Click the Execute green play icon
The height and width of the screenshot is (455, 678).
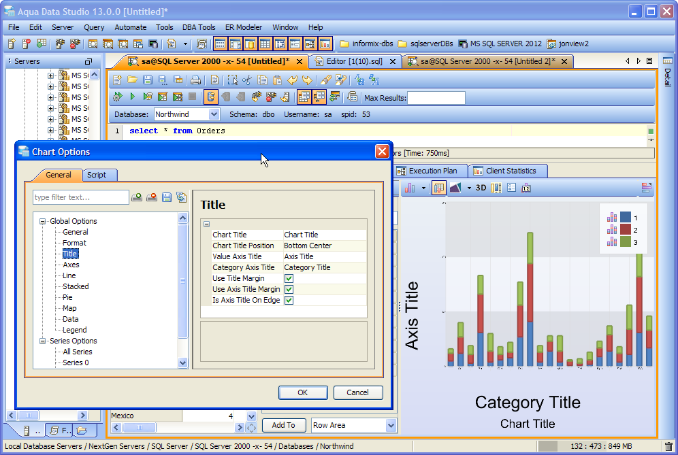click(132, 97)
